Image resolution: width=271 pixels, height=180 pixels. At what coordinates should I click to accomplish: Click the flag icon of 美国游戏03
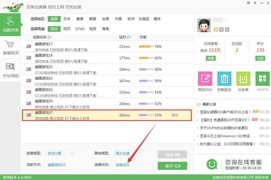coord(29,92)
